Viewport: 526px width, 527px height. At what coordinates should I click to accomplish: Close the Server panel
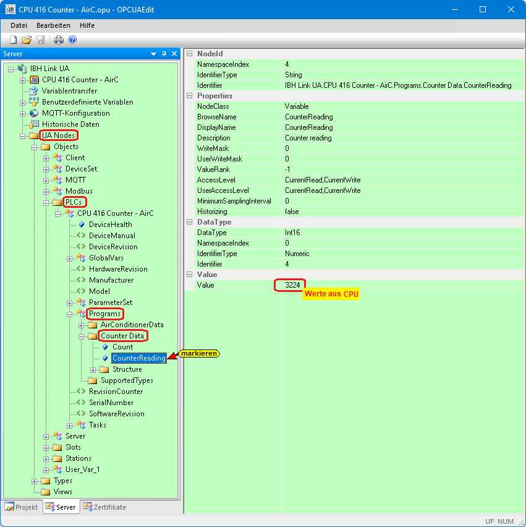tap(174, 54)
